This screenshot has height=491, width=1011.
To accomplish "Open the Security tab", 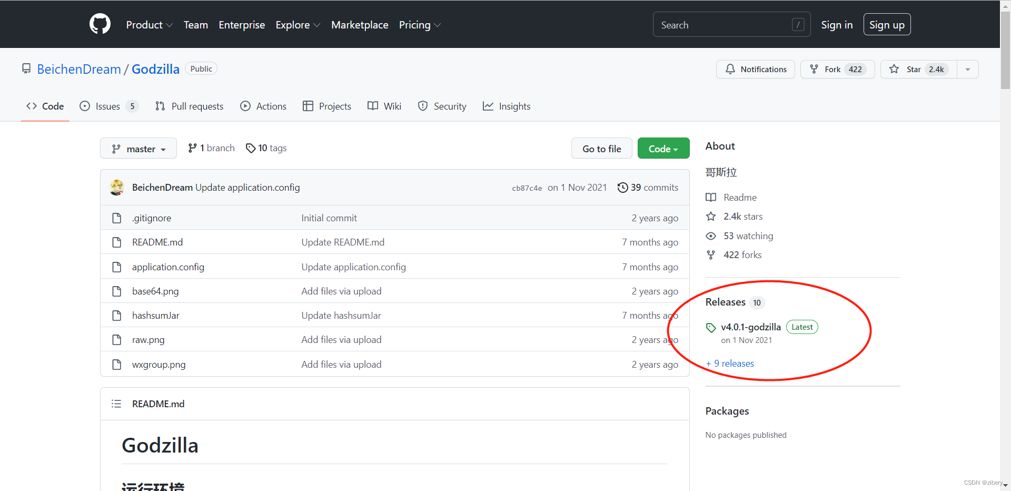I will click(x=442, y=106).
